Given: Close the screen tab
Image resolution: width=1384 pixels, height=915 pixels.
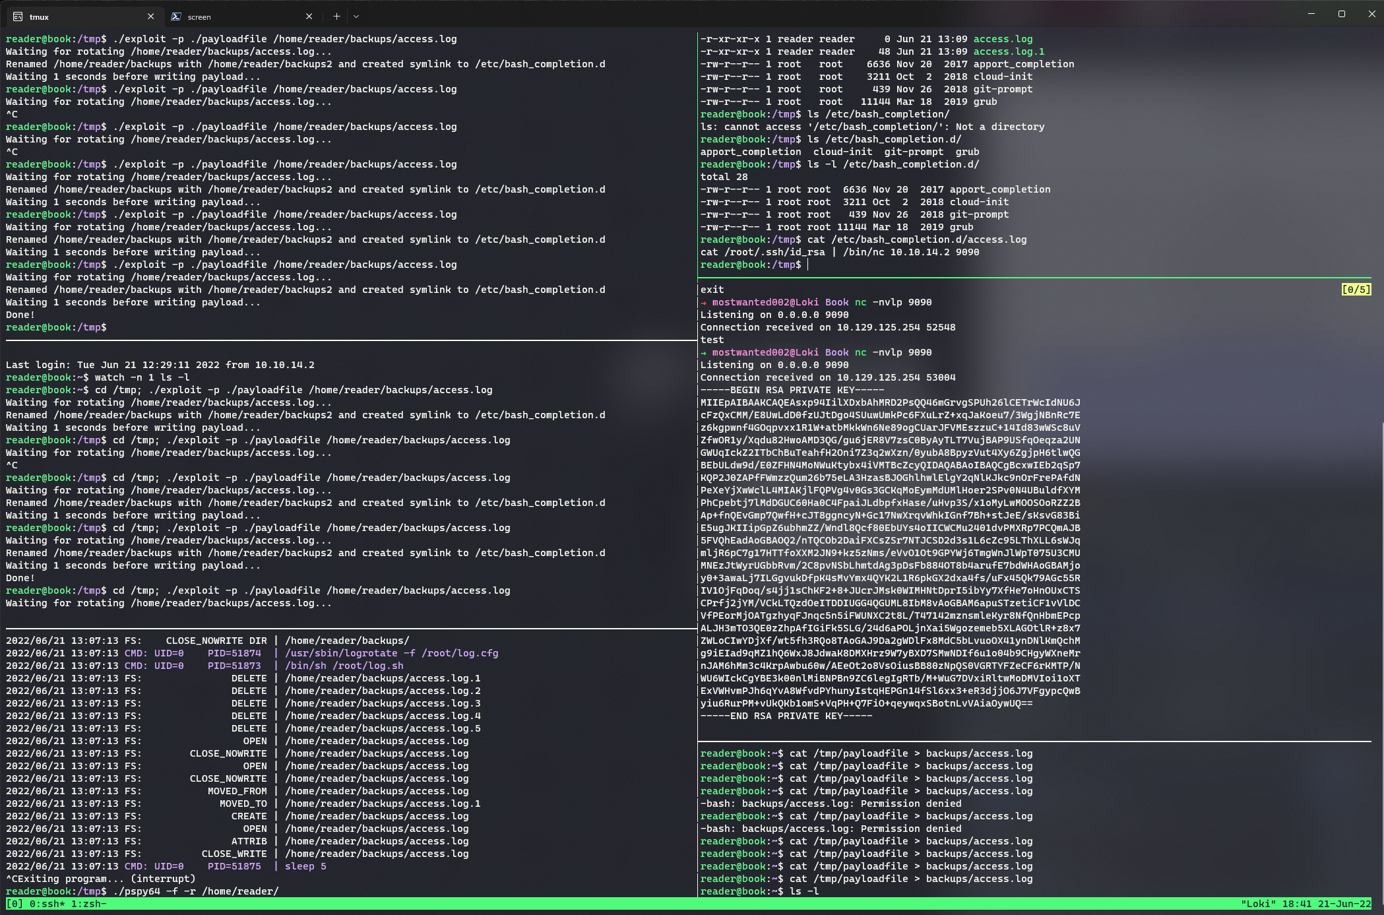Looking at the screenshot, I should [309, 16].
